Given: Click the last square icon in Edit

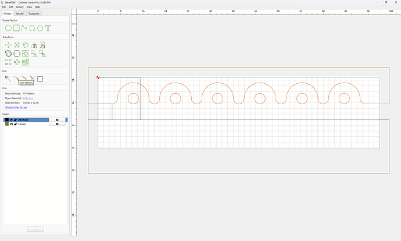Looking at the screenshot, I should click(40, 79).
